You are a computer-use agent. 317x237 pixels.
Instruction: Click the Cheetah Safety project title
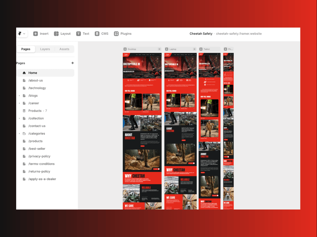coord(201,34)
